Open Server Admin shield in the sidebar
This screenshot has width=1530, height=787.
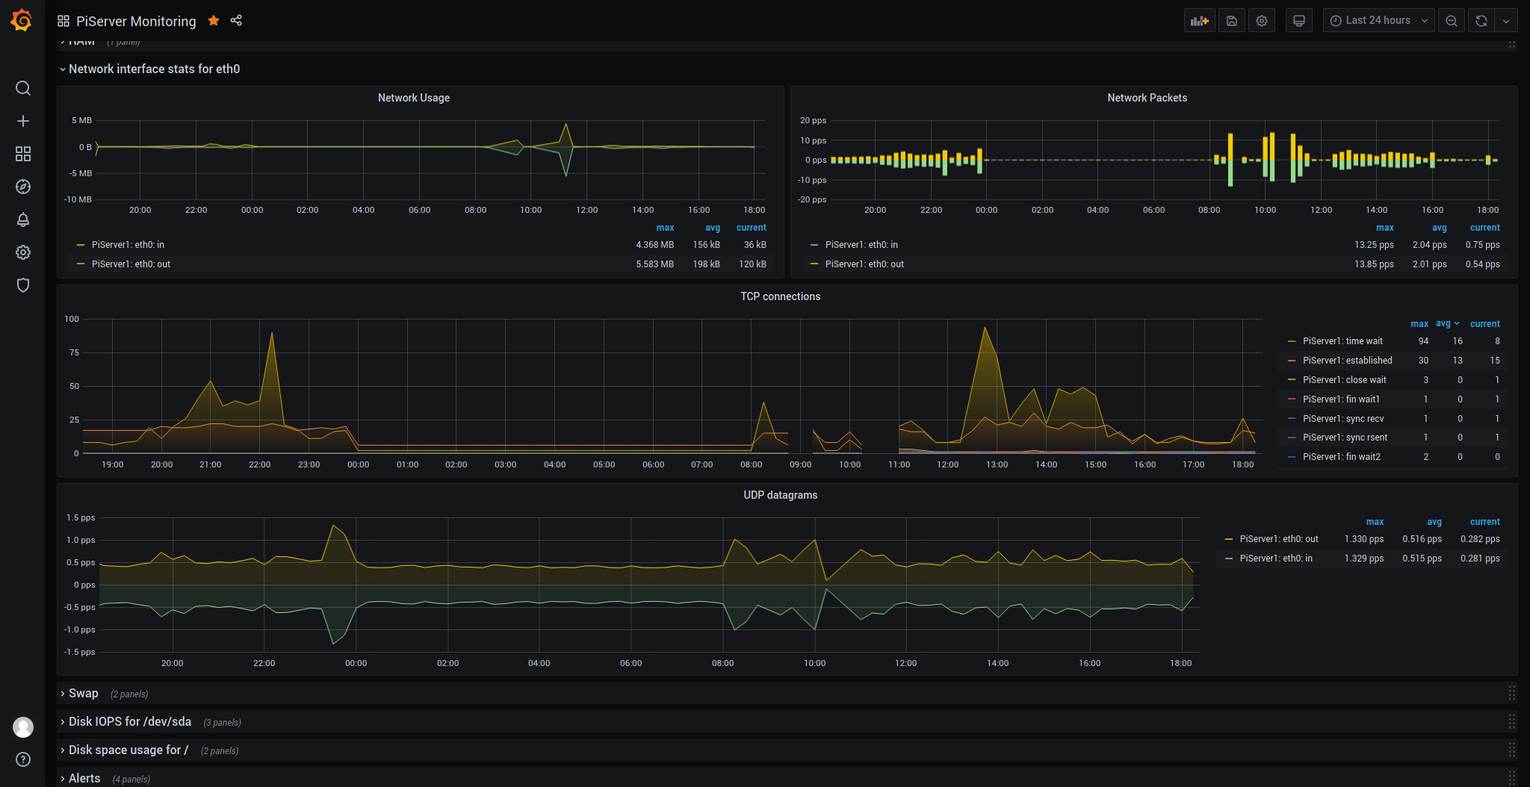pyautogui.click(x=23, y=285)
